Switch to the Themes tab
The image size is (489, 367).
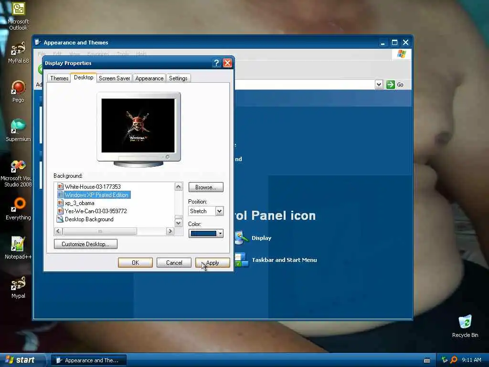click(59, 78)
